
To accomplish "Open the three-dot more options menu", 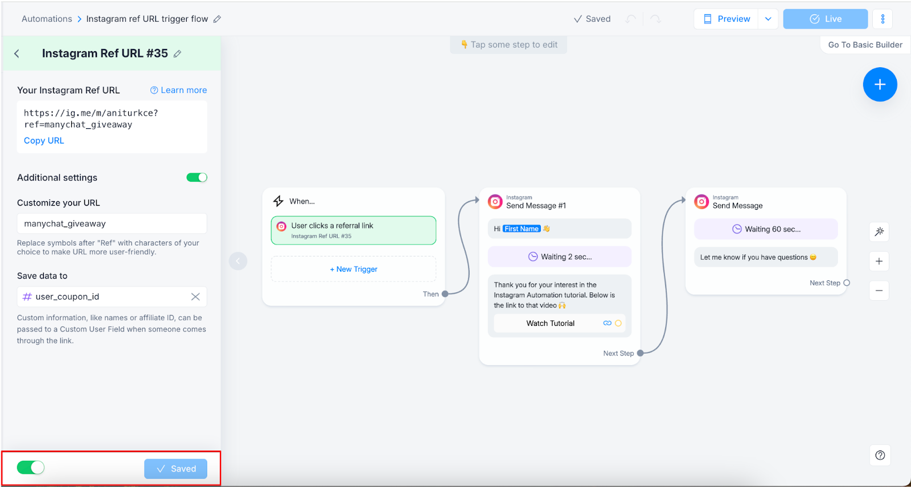I will click(x=883, y=19).
